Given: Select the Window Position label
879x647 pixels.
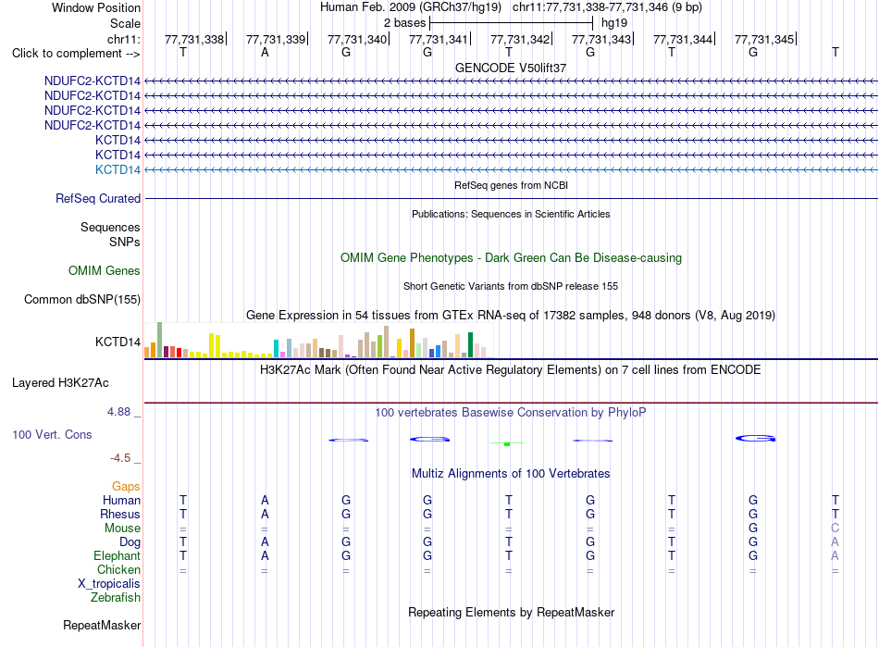Looking at the screenshot, I should coord(96,7).
